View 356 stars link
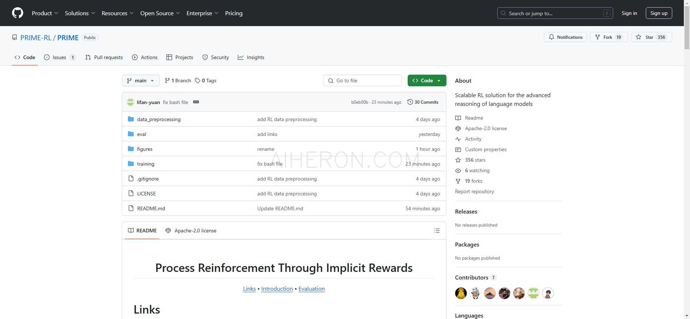 [x=470, y=160]
